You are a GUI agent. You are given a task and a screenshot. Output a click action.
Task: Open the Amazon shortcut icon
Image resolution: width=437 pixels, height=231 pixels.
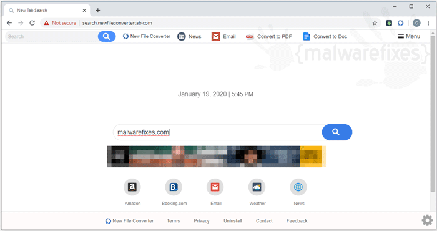point(132,187)
